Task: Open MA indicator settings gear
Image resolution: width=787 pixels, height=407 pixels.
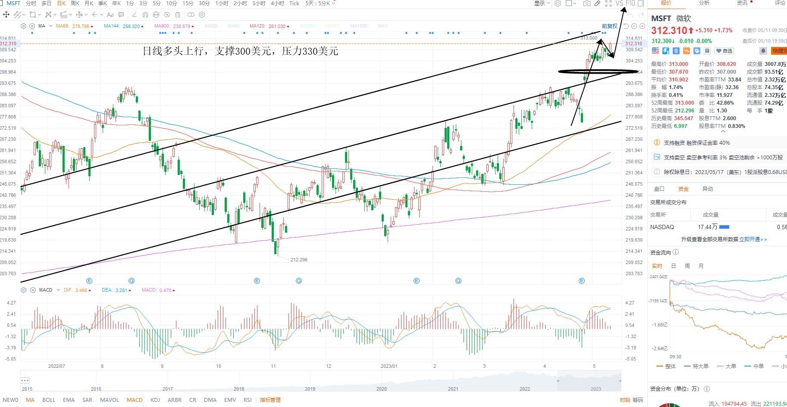Action: click(24, 26)
